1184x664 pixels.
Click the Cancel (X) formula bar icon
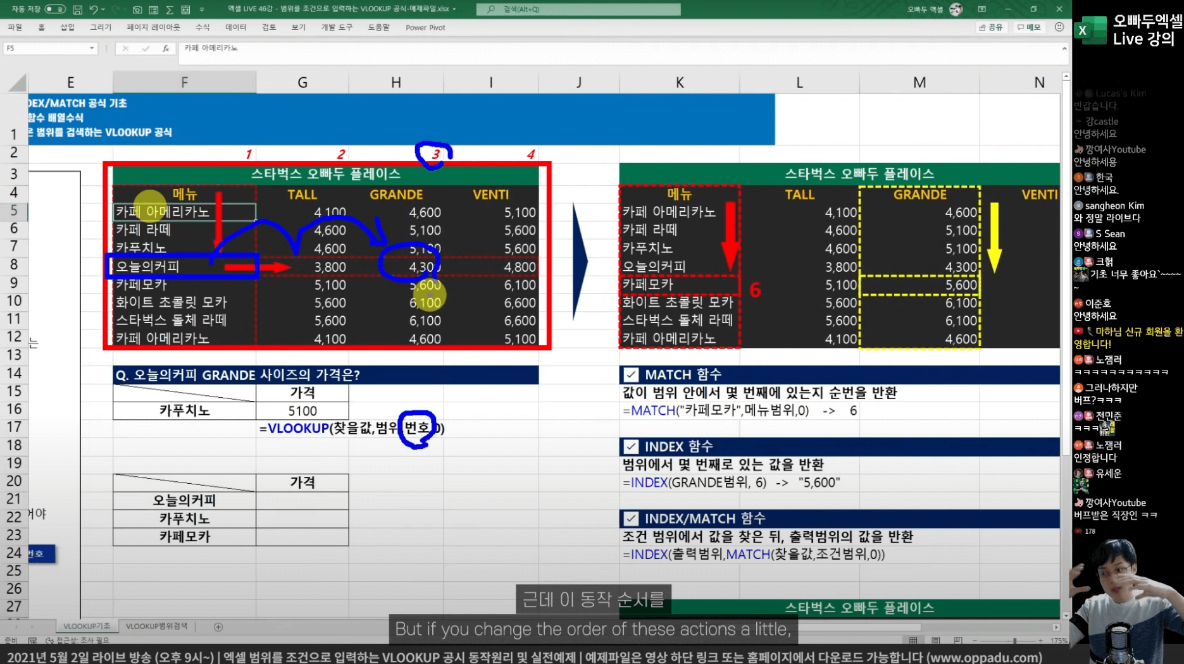point(125,48)
